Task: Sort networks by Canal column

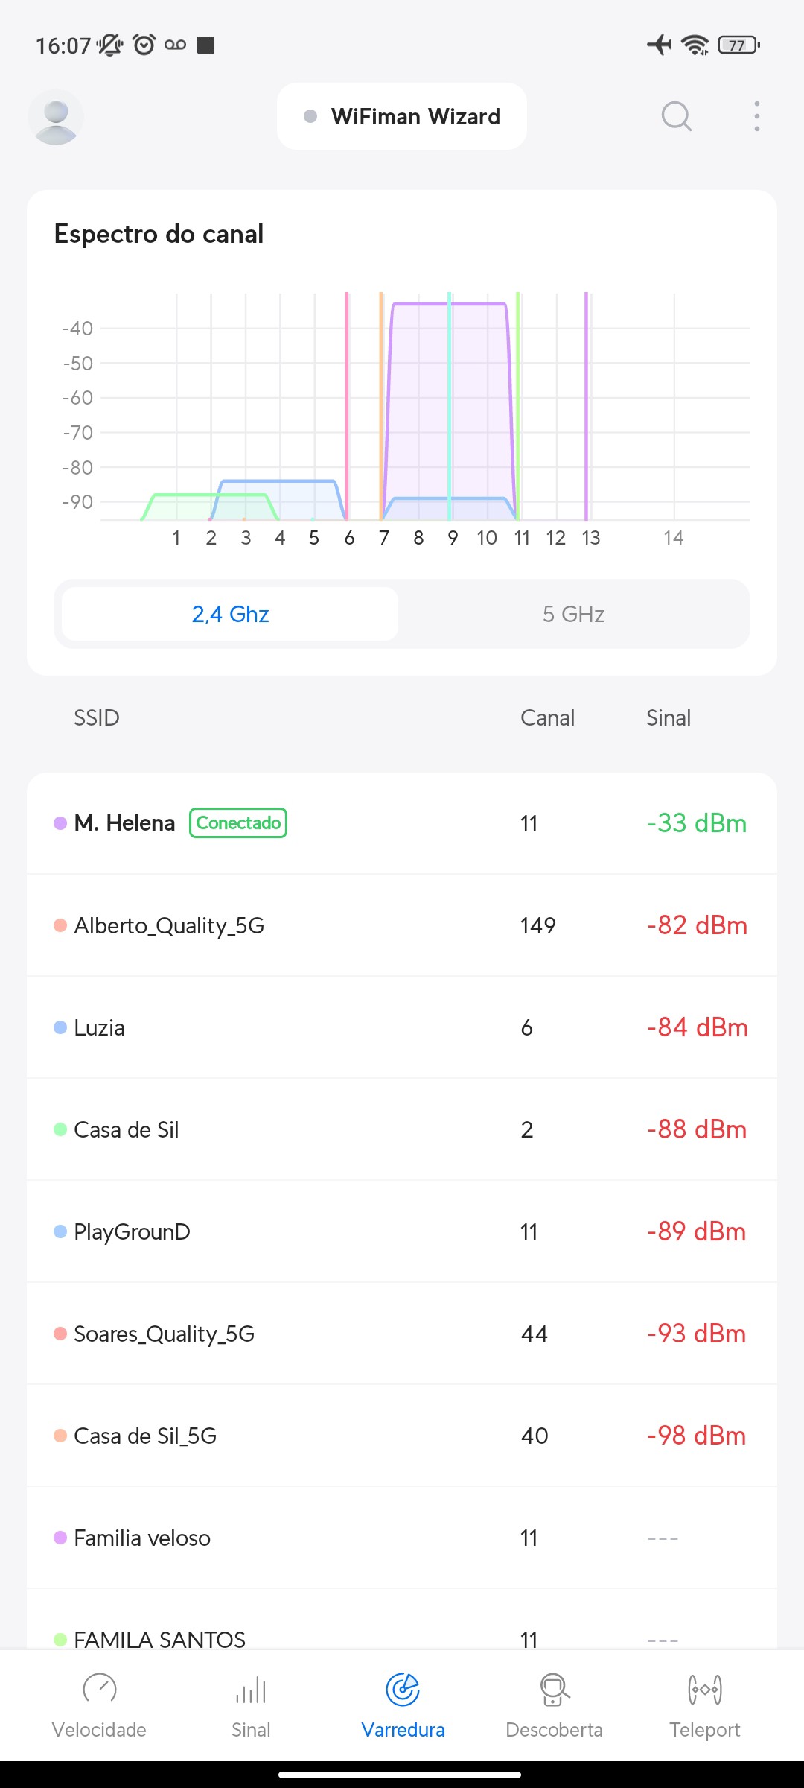Action: [547, 717]
